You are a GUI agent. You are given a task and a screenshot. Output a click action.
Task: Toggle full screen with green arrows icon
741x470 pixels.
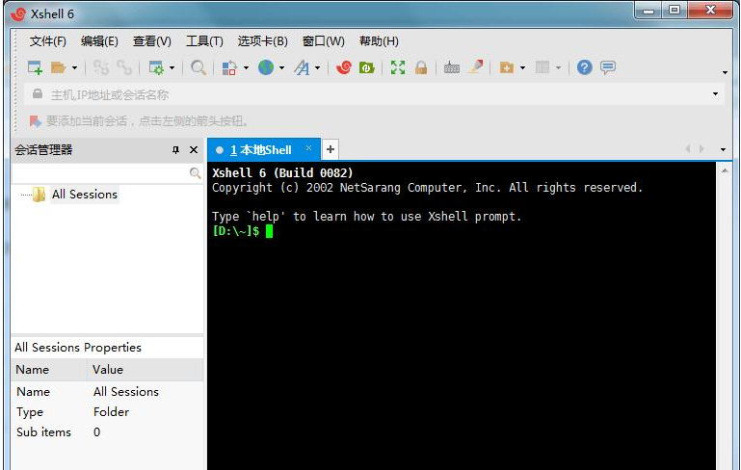[x=397, y=67]
